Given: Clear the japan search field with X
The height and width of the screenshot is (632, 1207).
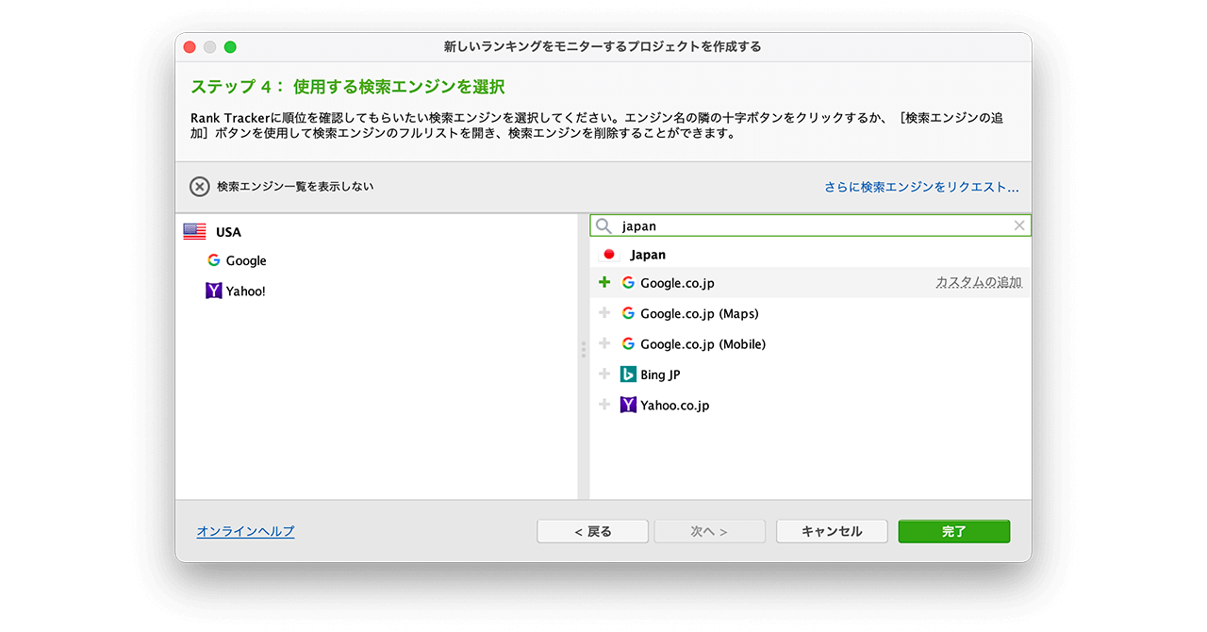Looking at the screenshot, I should click(1018, 225).
